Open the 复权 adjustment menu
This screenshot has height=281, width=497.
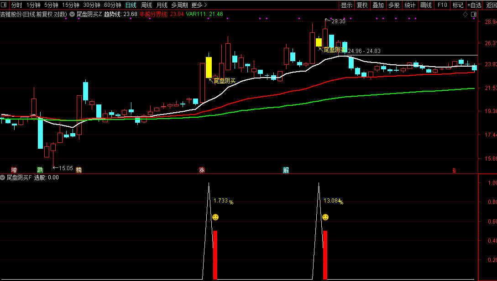coord(362,5)
